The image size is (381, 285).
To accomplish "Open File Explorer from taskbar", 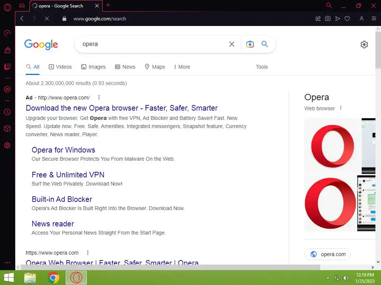I will tap(30, 278).
